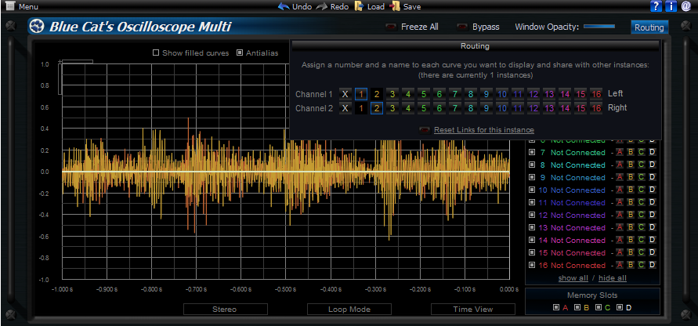Image resolution: width=698 pixels, height=326 pixels.
Task: Click the Menu label
Action: click(x=28, y=7)
